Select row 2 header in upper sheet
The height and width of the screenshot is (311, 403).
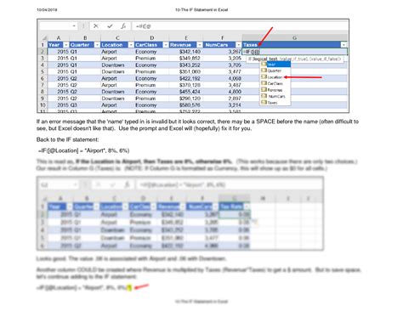point(43,52)
